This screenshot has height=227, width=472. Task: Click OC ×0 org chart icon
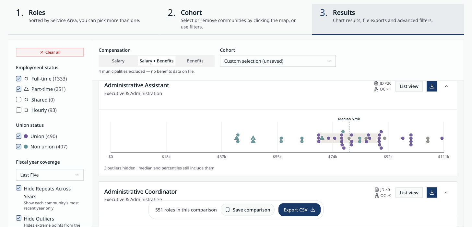[377, 196]
